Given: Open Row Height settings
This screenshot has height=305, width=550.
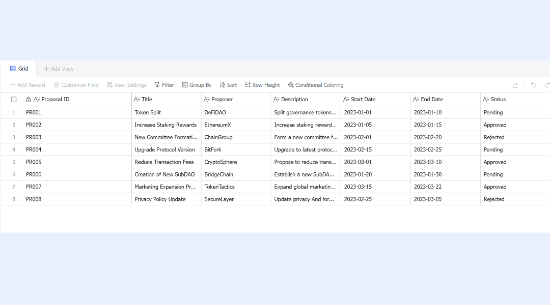Looking at the screenshot, I should pos(262,85).
